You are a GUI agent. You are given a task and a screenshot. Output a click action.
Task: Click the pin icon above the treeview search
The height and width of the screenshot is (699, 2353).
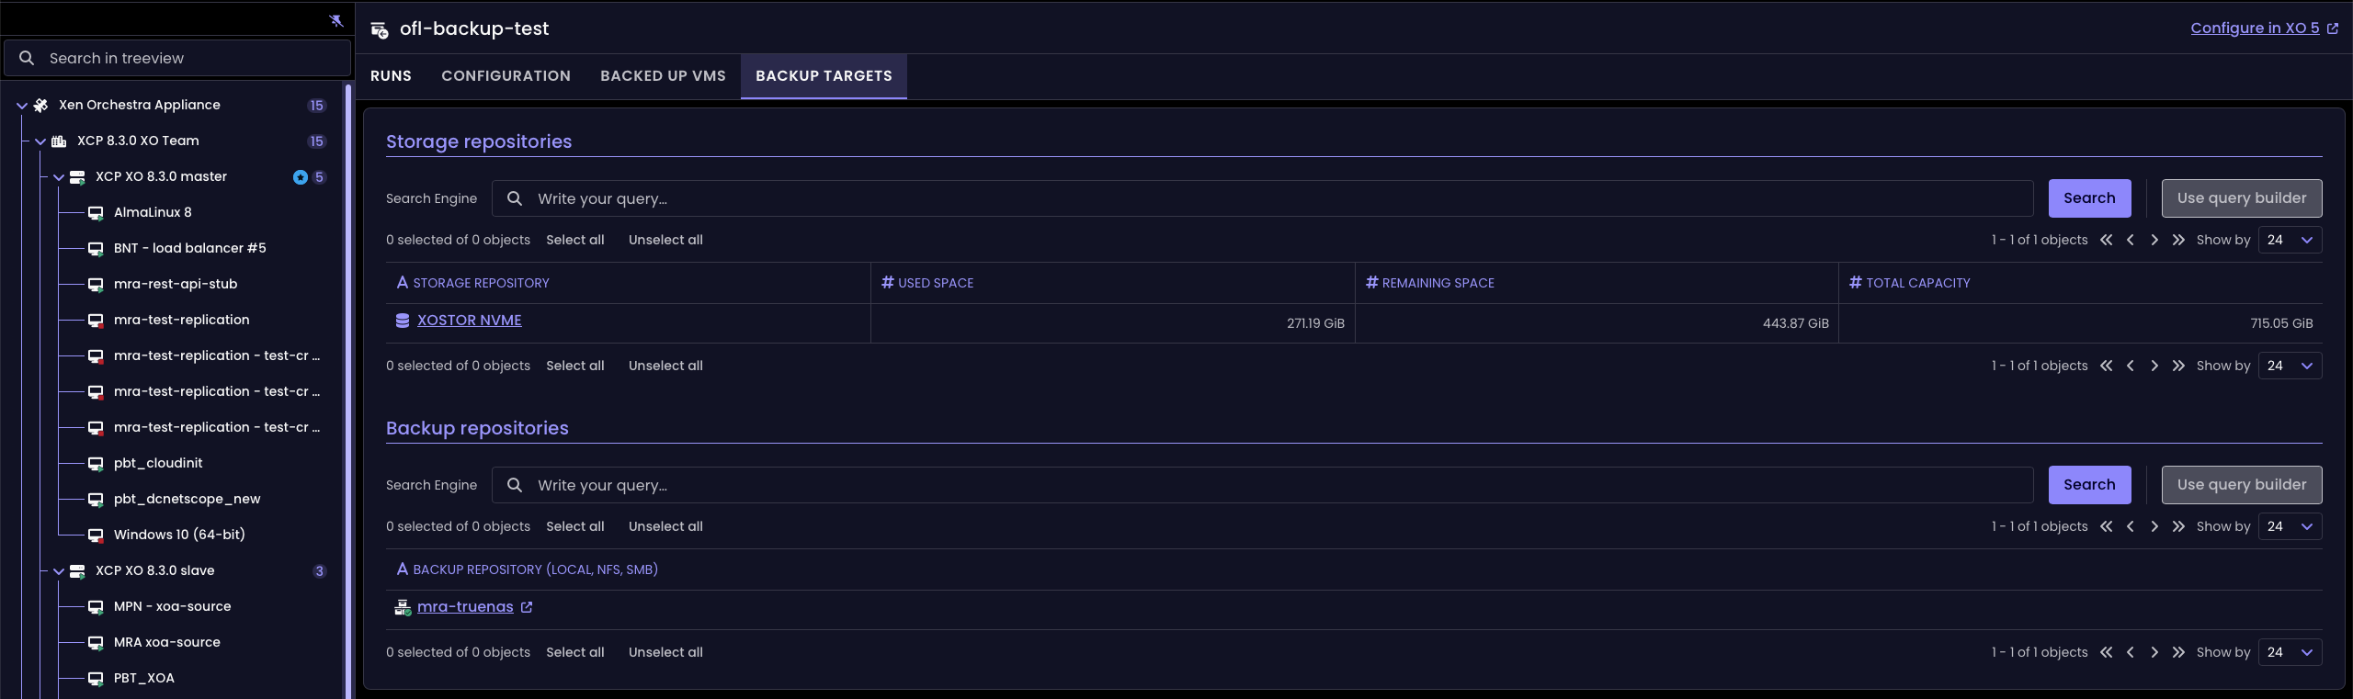336,20
